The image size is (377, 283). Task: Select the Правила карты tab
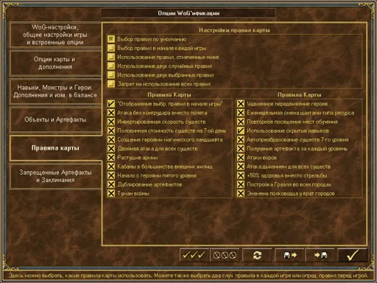coord(55,148)
